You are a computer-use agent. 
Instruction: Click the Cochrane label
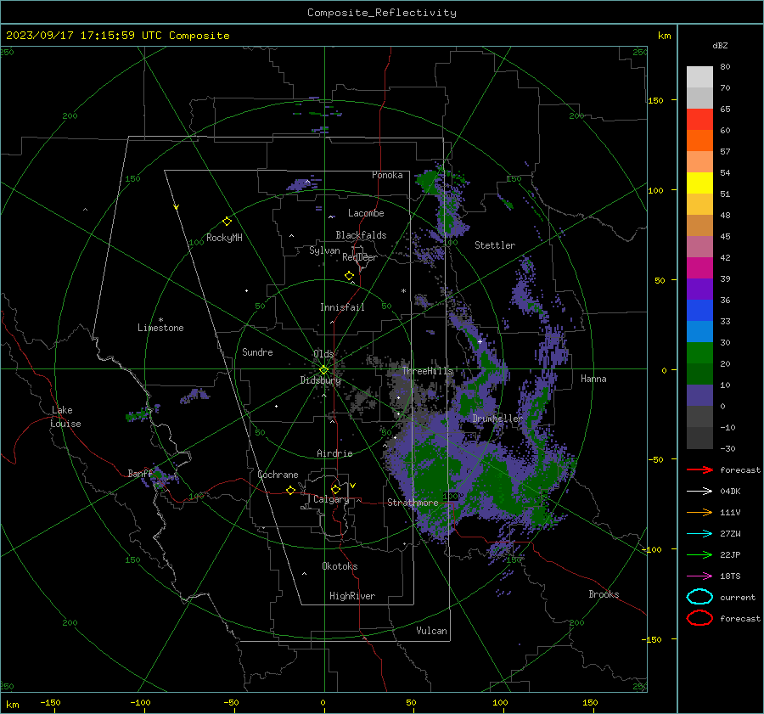click(278, 475)
